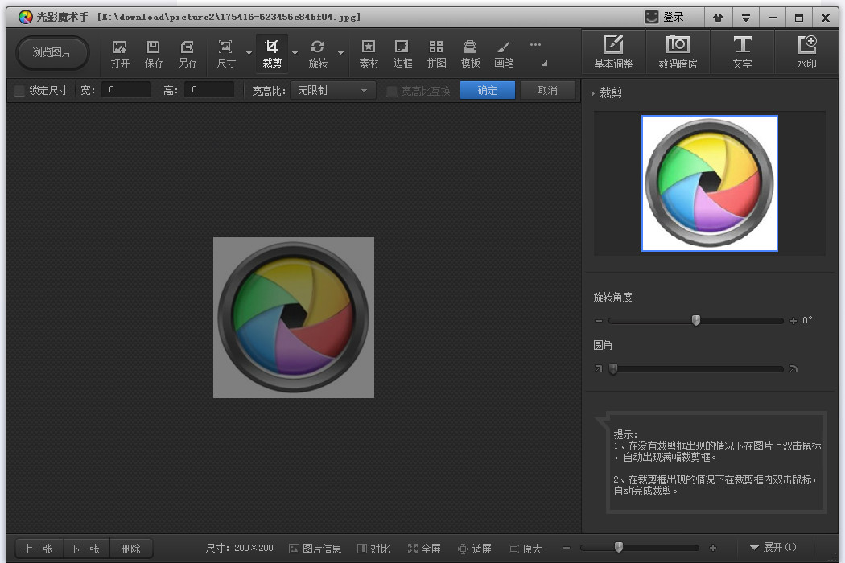Add a 水印 watermark
Screen dimensions: 845x563
806,51
